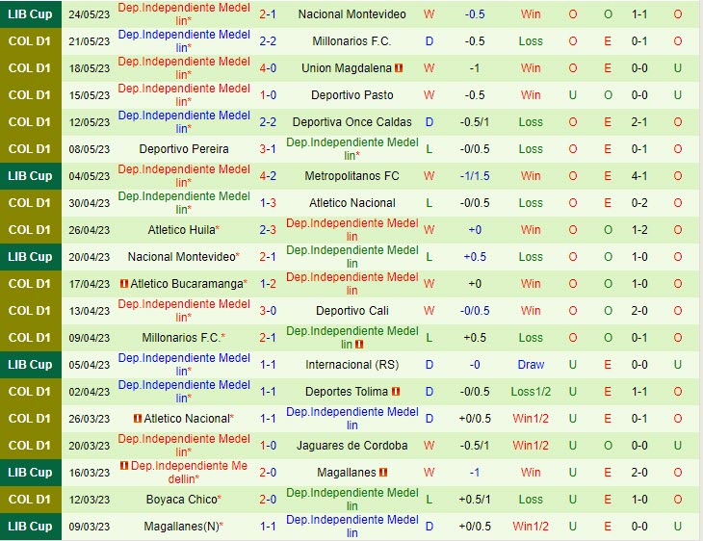
Task: Open Atletico Nacional away team on 30/04/23
Action: click(x=351, y=203)
